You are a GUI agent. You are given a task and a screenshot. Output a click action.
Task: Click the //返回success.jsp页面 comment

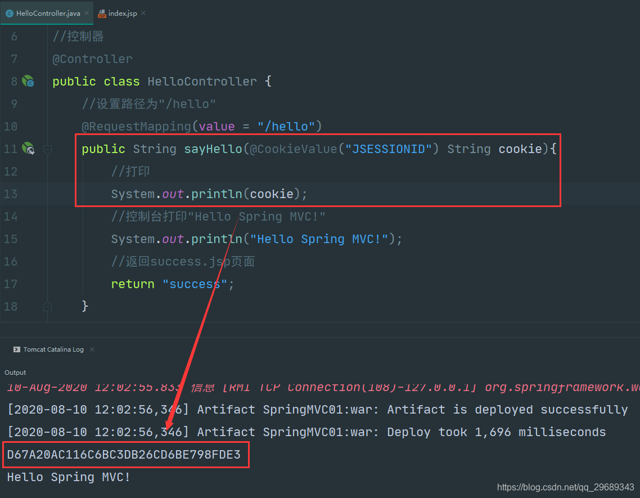183,262
